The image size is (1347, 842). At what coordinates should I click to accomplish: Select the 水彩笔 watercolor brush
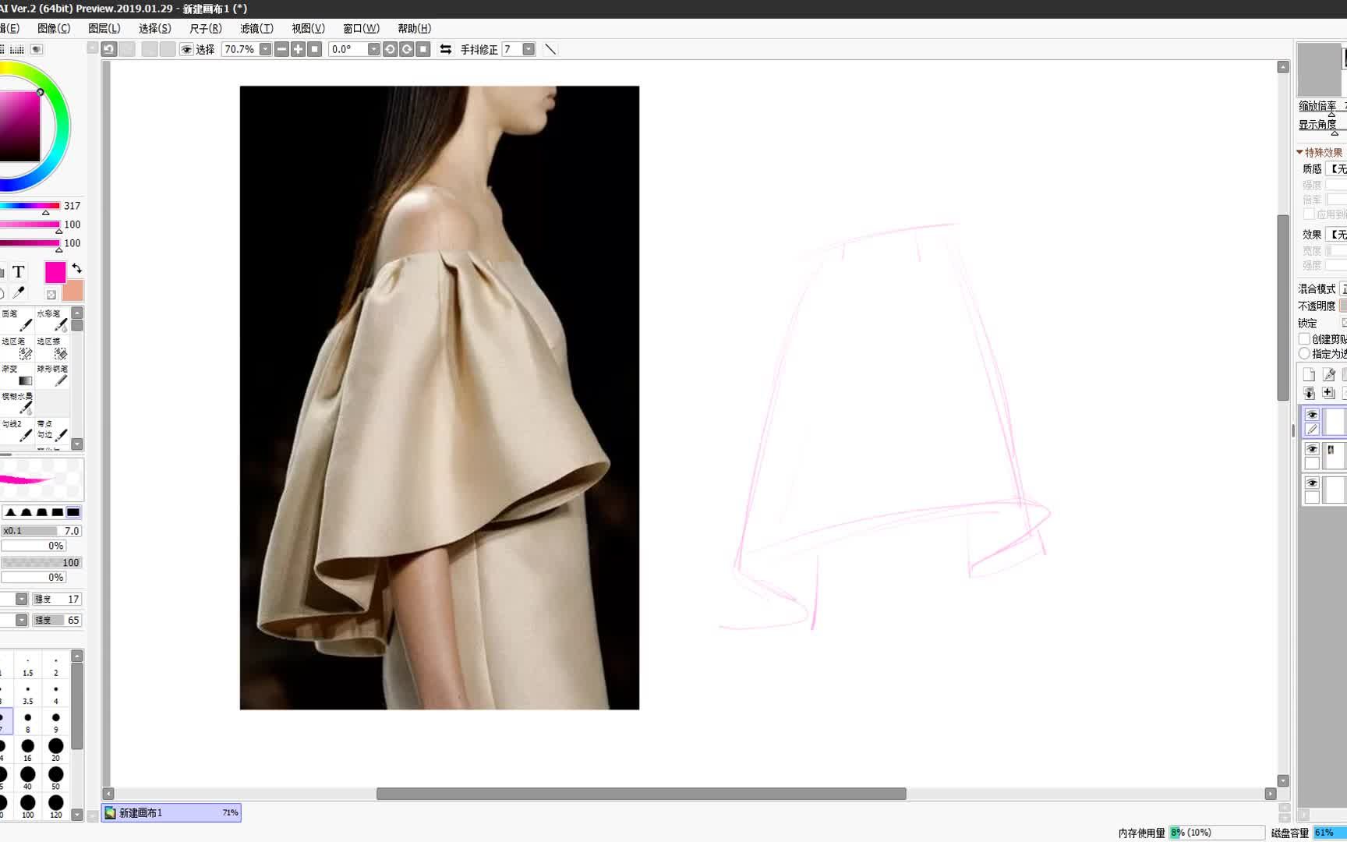point(52,319)
